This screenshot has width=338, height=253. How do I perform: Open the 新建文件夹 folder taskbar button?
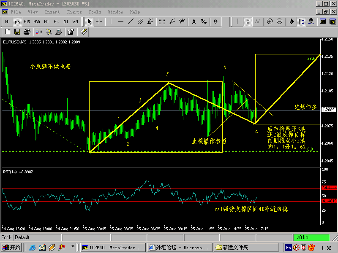[x=246, y=248]
